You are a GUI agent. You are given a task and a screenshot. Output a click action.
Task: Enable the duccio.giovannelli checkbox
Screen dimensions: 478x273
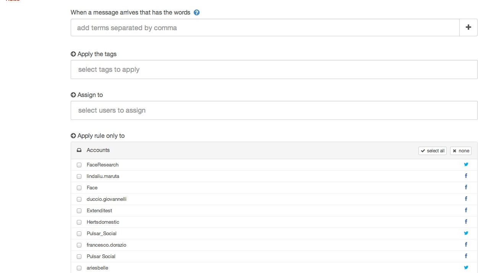coord(79,199)
